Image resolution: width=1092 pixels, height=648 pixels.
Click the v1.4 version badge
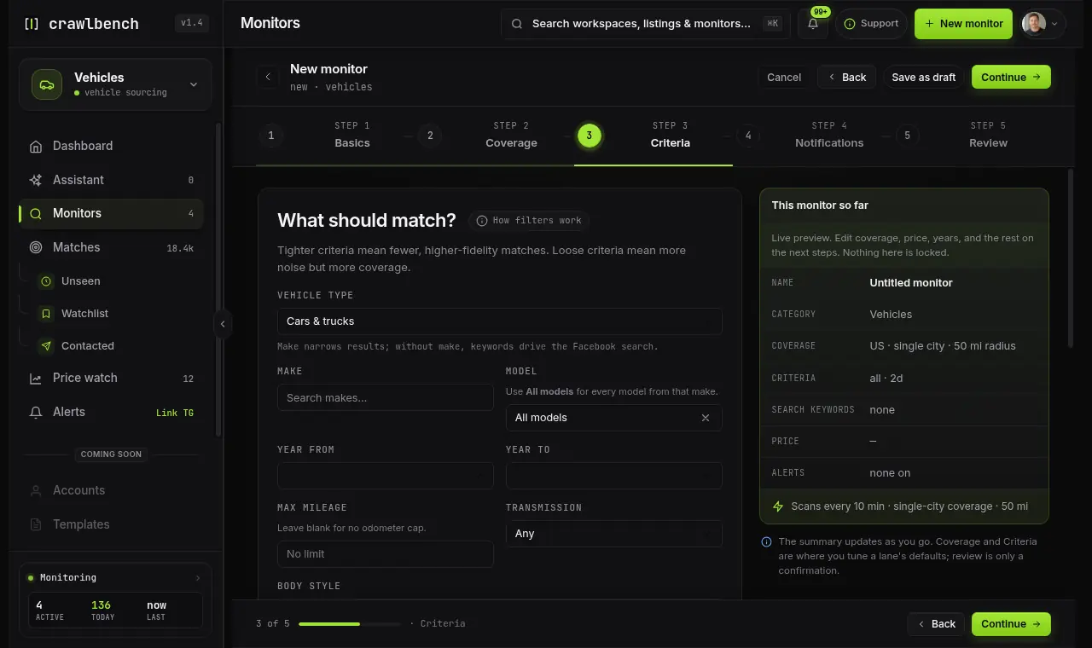[192, 24]
